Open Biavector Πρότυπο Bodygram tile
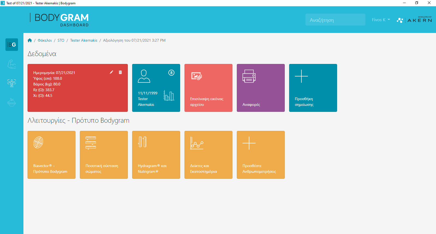 (52, 155)
